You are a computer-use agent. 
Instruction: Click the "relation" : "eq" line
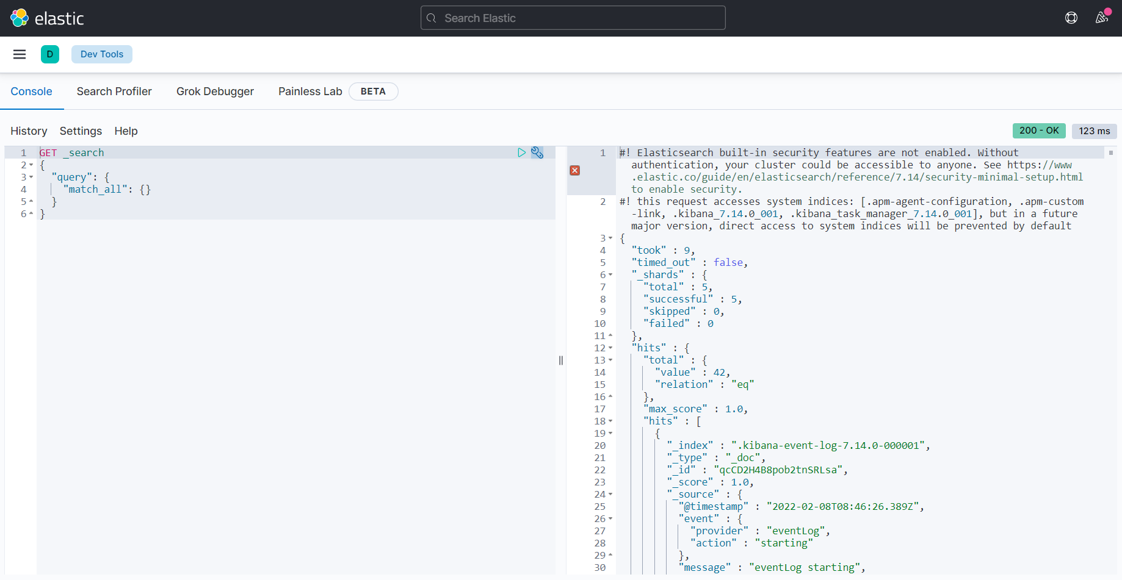[704, 384]
